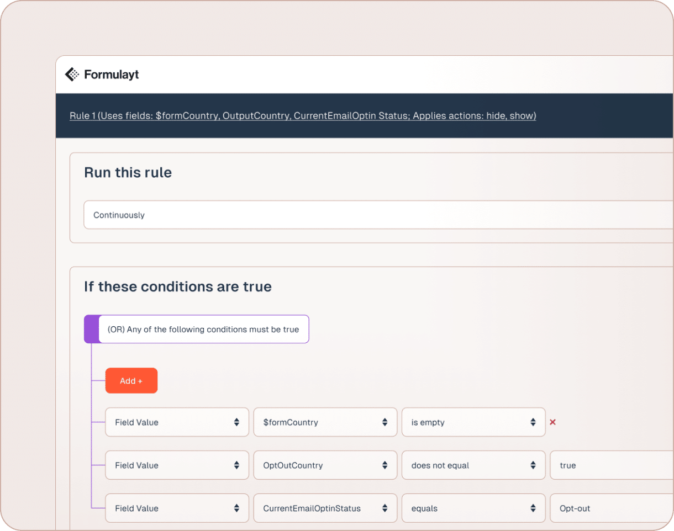Select the (OR) Any conditions group box

tap(203, 330)
